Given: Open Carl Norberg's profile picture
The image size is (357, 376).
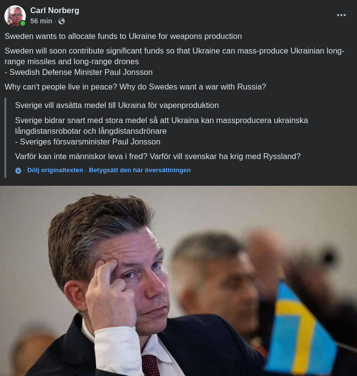Looking at the screenshot, I should click(x=15, y=16).
